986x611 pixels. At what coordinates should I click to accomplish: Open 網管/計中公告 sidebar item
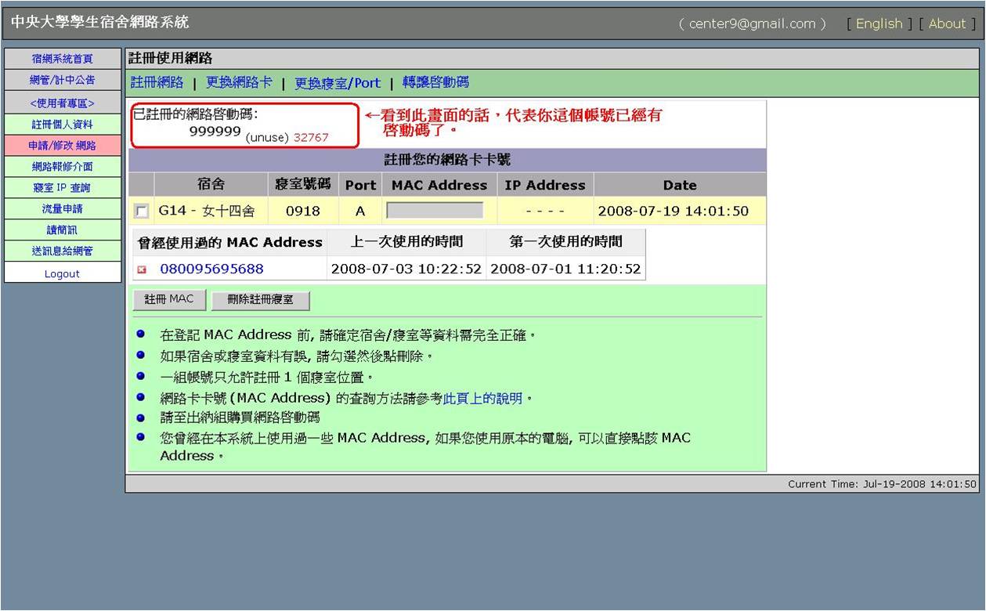coord(63,80)
